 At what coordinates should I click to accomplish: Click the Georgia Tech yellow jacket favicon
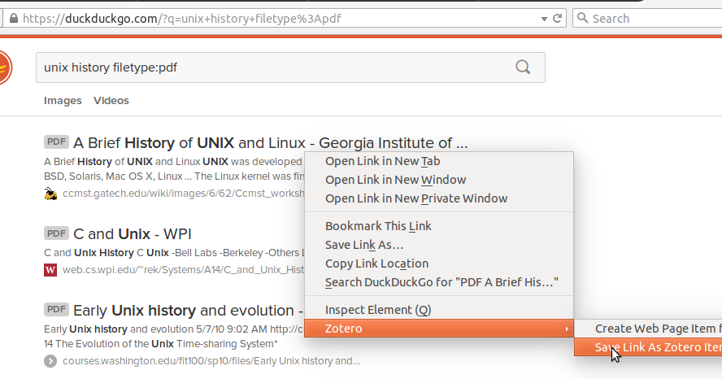(50, 194)
